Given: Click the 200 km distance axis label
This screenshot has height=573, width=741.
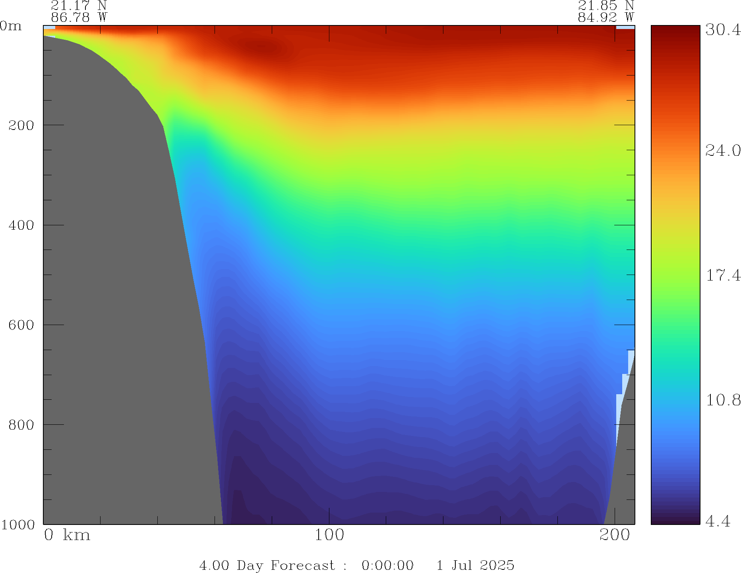Looking at the screenshot, I should pyautogui.click(x=615, y=535).
